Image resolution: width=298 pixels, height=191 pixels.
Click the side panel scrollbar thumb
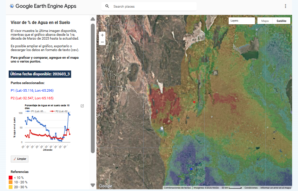pyautogui.click(x=93, y=88)
